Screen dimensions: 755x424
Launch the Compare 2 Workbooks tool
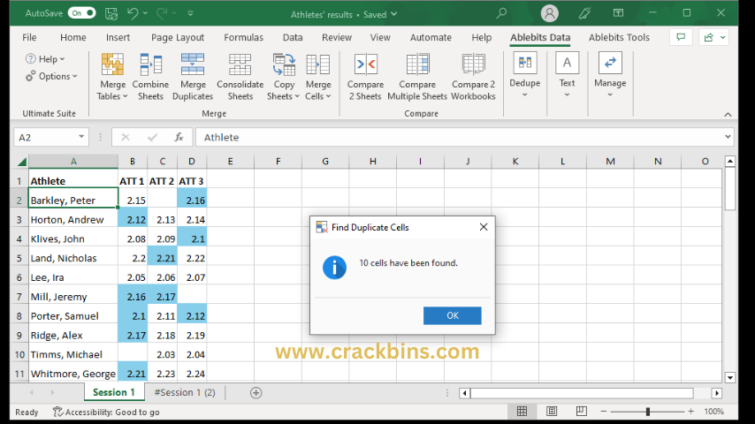tap(473, 77)
